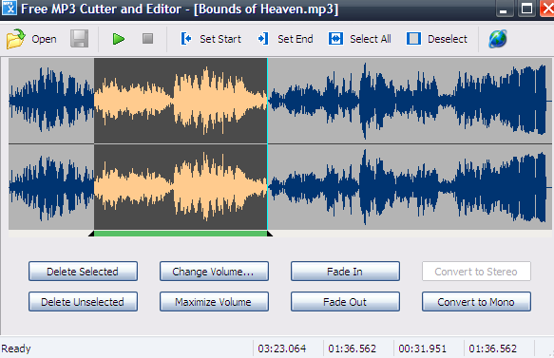This screenshot has height=358, width=554.
Task: Open a file with the folder icon
Action: click(x=15, y=39)
